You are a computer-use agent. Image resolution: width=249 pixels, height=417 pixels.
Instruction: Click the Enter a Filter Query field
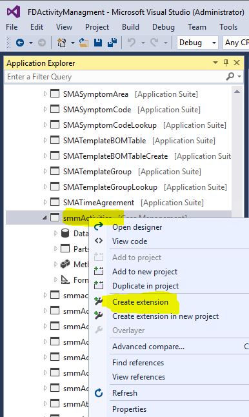pos(114,77)
